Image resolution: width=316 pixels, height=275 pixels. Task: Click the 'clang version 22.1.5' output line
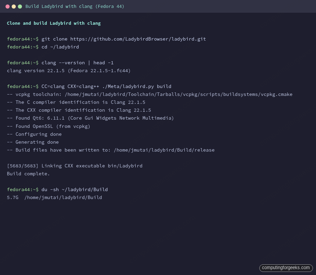point(69,70)
